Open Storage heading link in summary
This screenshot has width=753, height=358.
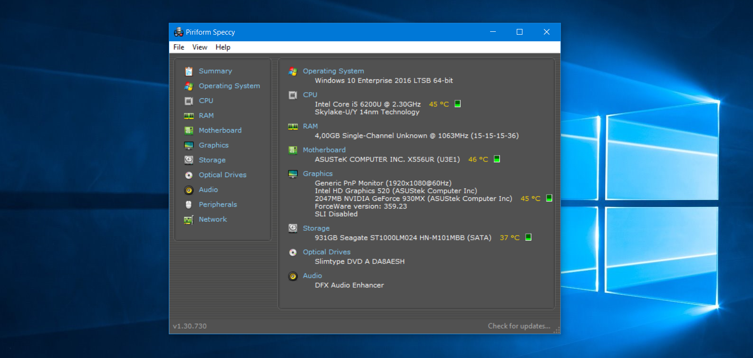pos(316,228)
